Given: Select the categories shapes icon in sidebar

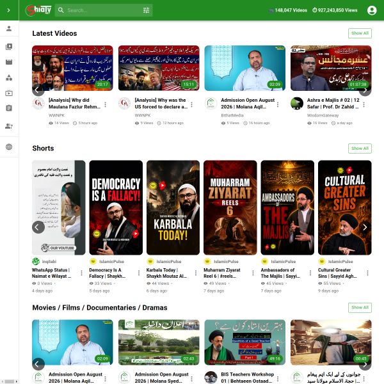Looking at the screenshot, I should pyautogui.click(x=9, y=77).
